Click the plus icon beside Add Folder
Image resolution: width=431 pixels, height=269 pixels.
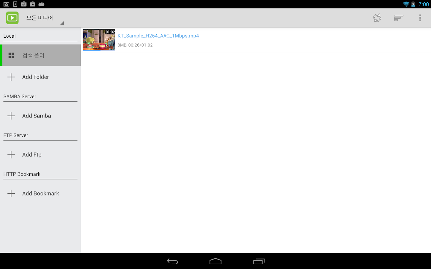pyautogui.click(x=11, y=77)
